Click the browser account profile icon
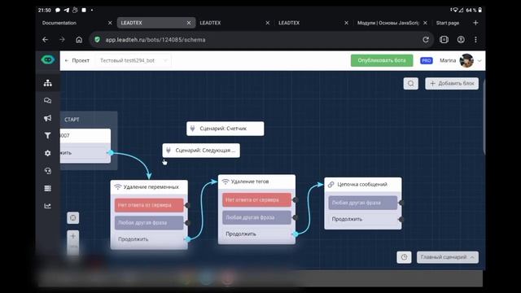The image size is (521, 293). pyautogui.click(x=461, y=40)
